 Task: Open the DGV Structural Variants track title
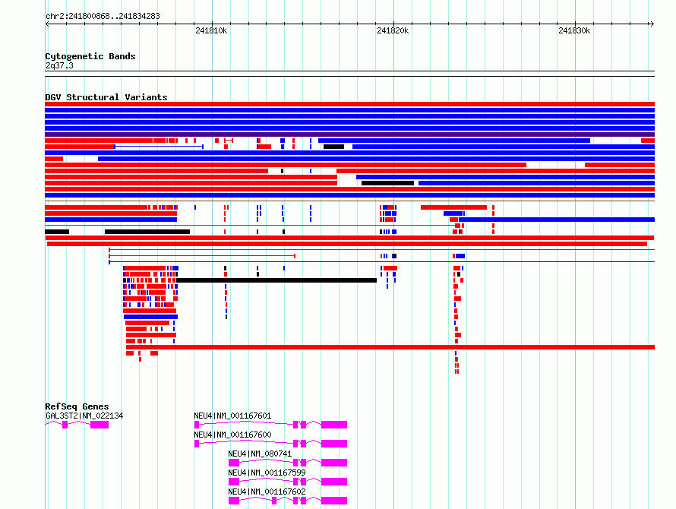[x=106, y=97]
